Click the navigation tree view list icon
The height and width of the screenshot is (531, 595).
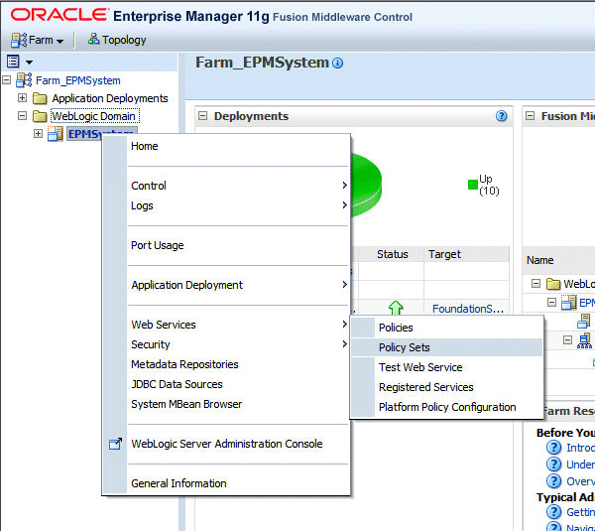[13, 62]
